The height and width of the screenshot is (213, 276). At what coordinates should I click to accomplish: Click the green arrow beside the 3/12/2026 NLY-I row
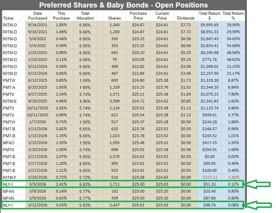pyautogui.click(x=259, y=205)
